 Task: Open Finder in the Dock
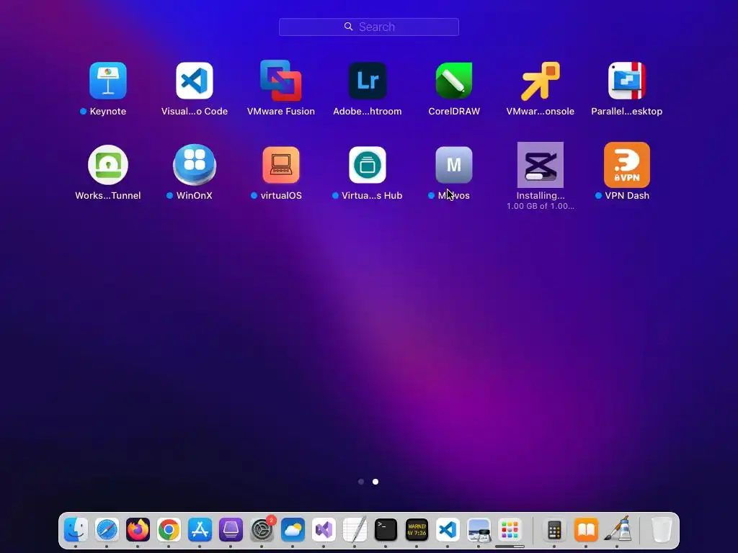(76, 530)
